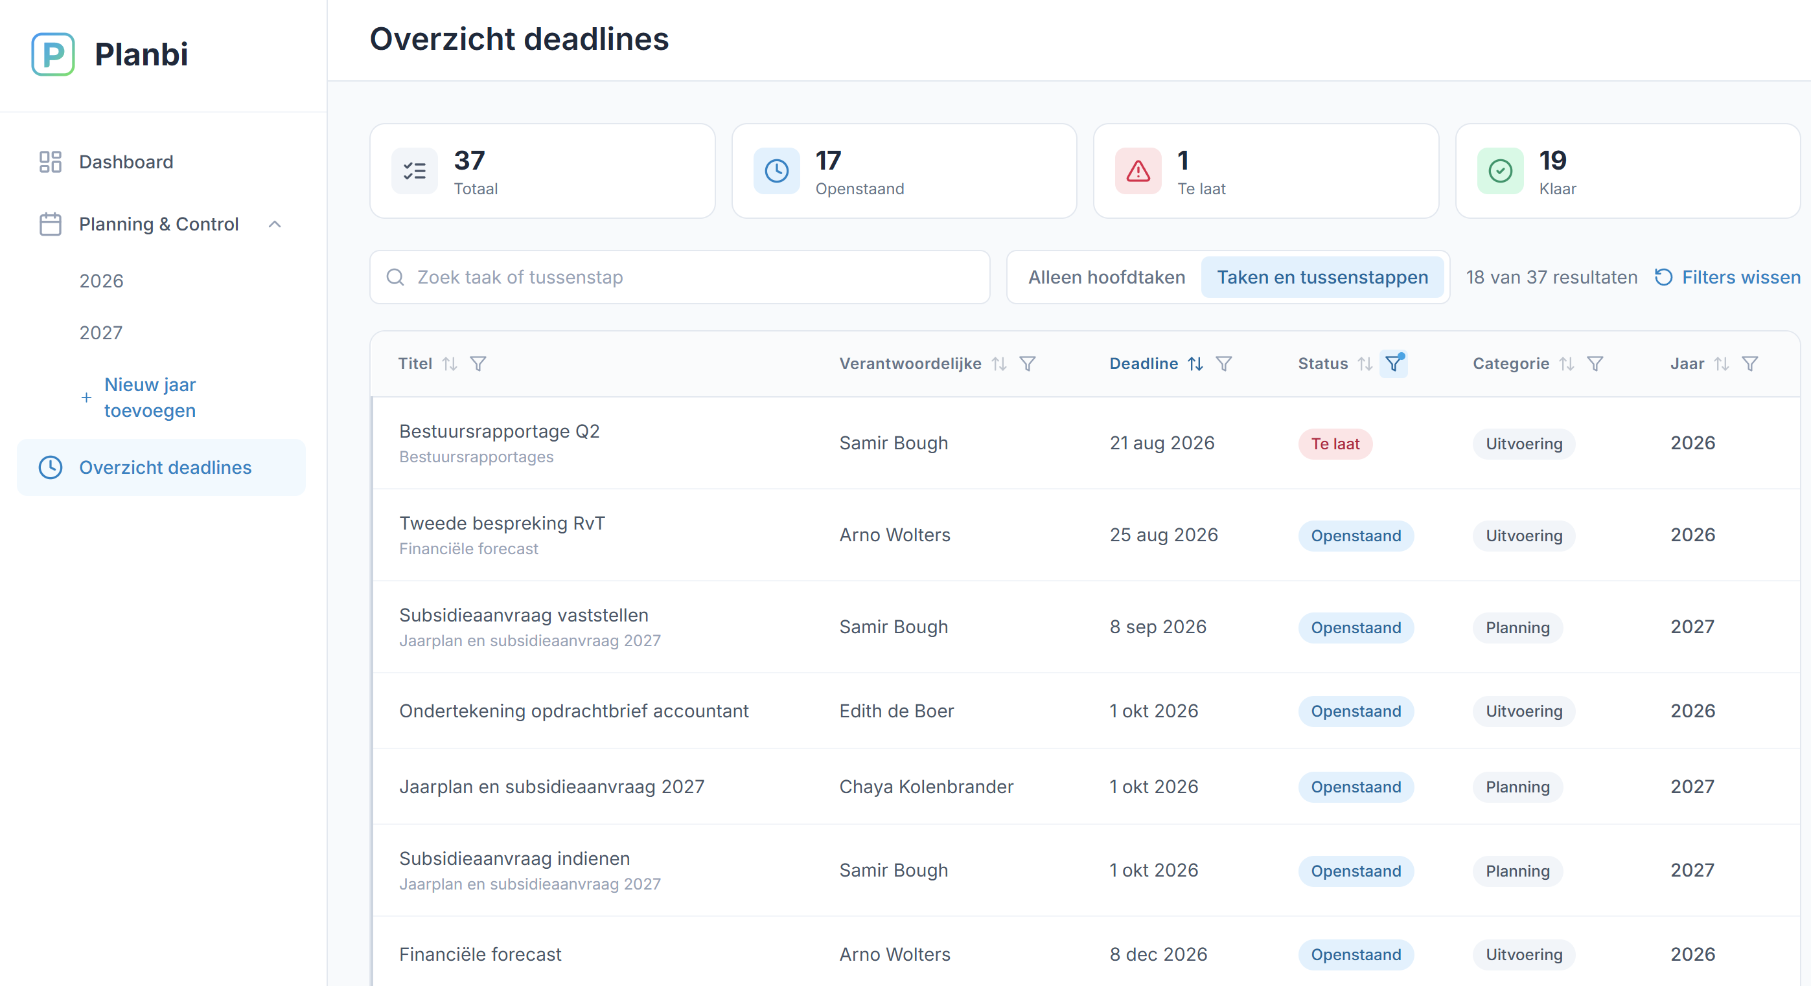The image size is (1811, 986).
Task: Click the Overzicht deadlines clock icon in sidebar
Action: pyautogui.click(x=50, y=467)
